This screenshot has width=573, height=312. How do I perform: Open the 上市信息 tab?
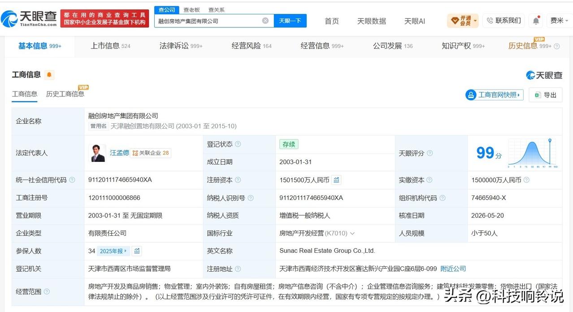click(110, 46)
